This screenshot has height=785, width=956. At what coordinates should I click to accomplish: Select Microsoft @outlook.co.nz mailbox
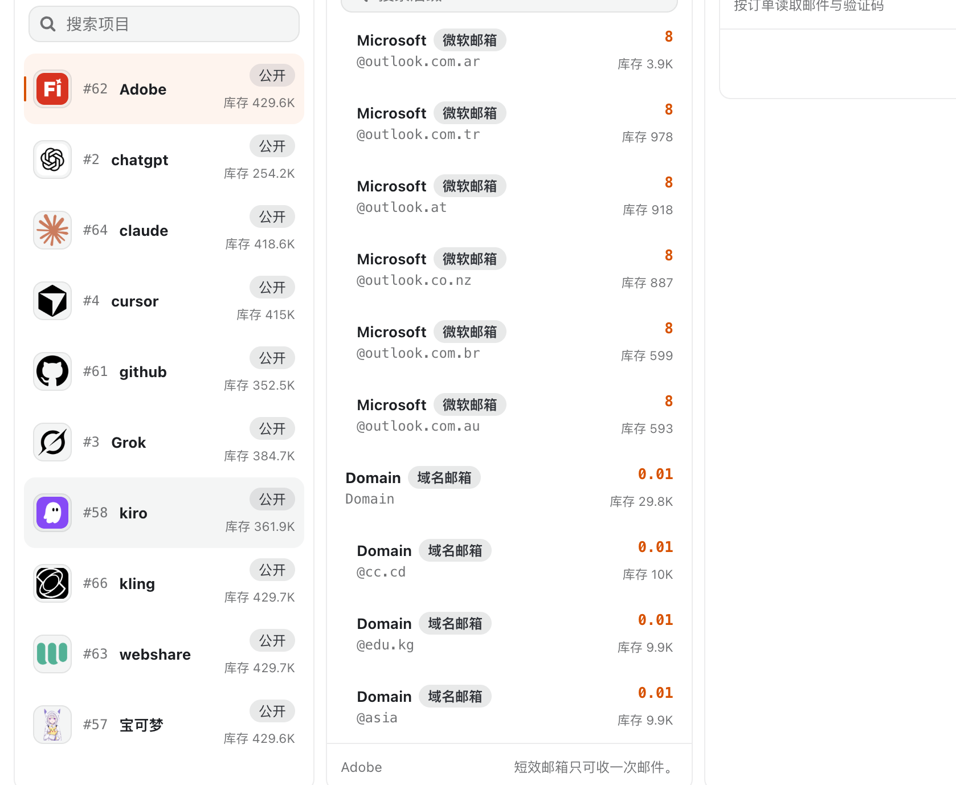pyautogui.click(x=509, y=269)
